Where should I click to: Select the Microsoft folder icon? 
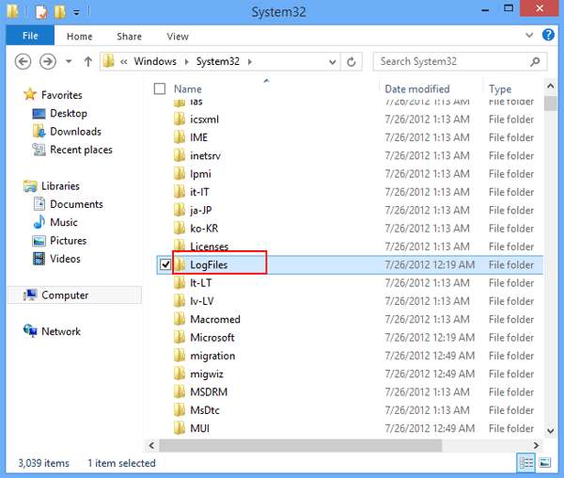(180, 337)
